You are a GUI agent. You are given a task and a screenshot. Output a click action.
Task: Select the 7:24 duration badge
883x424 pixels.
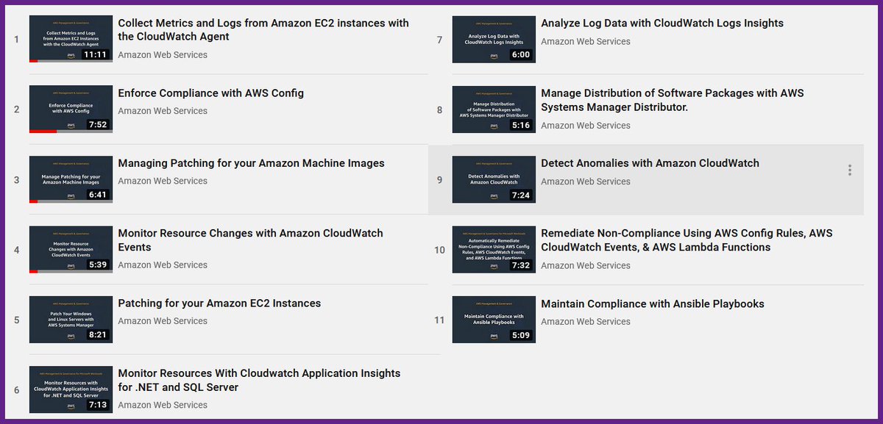pos(521,195)
